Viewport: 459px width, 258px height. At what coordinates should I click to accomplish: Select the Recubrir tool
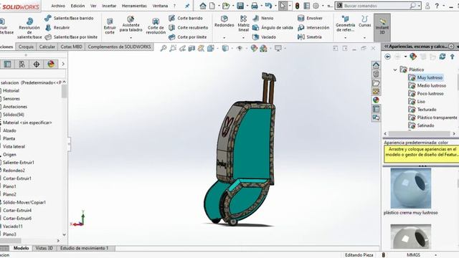[57, 27]
